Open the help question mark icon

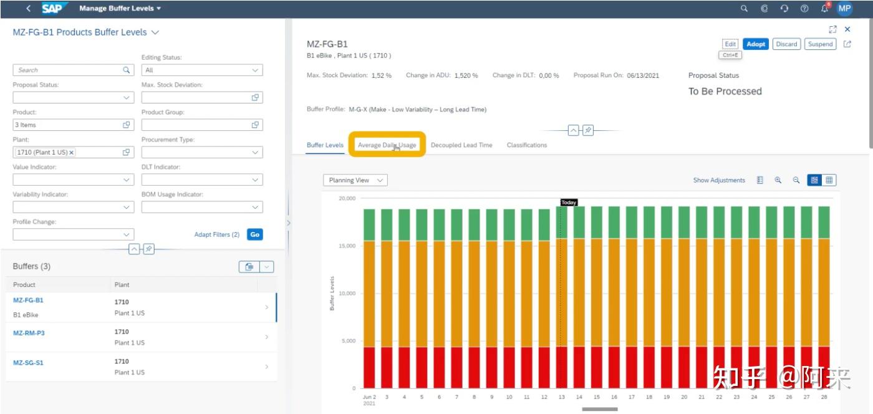click(804, 9)
